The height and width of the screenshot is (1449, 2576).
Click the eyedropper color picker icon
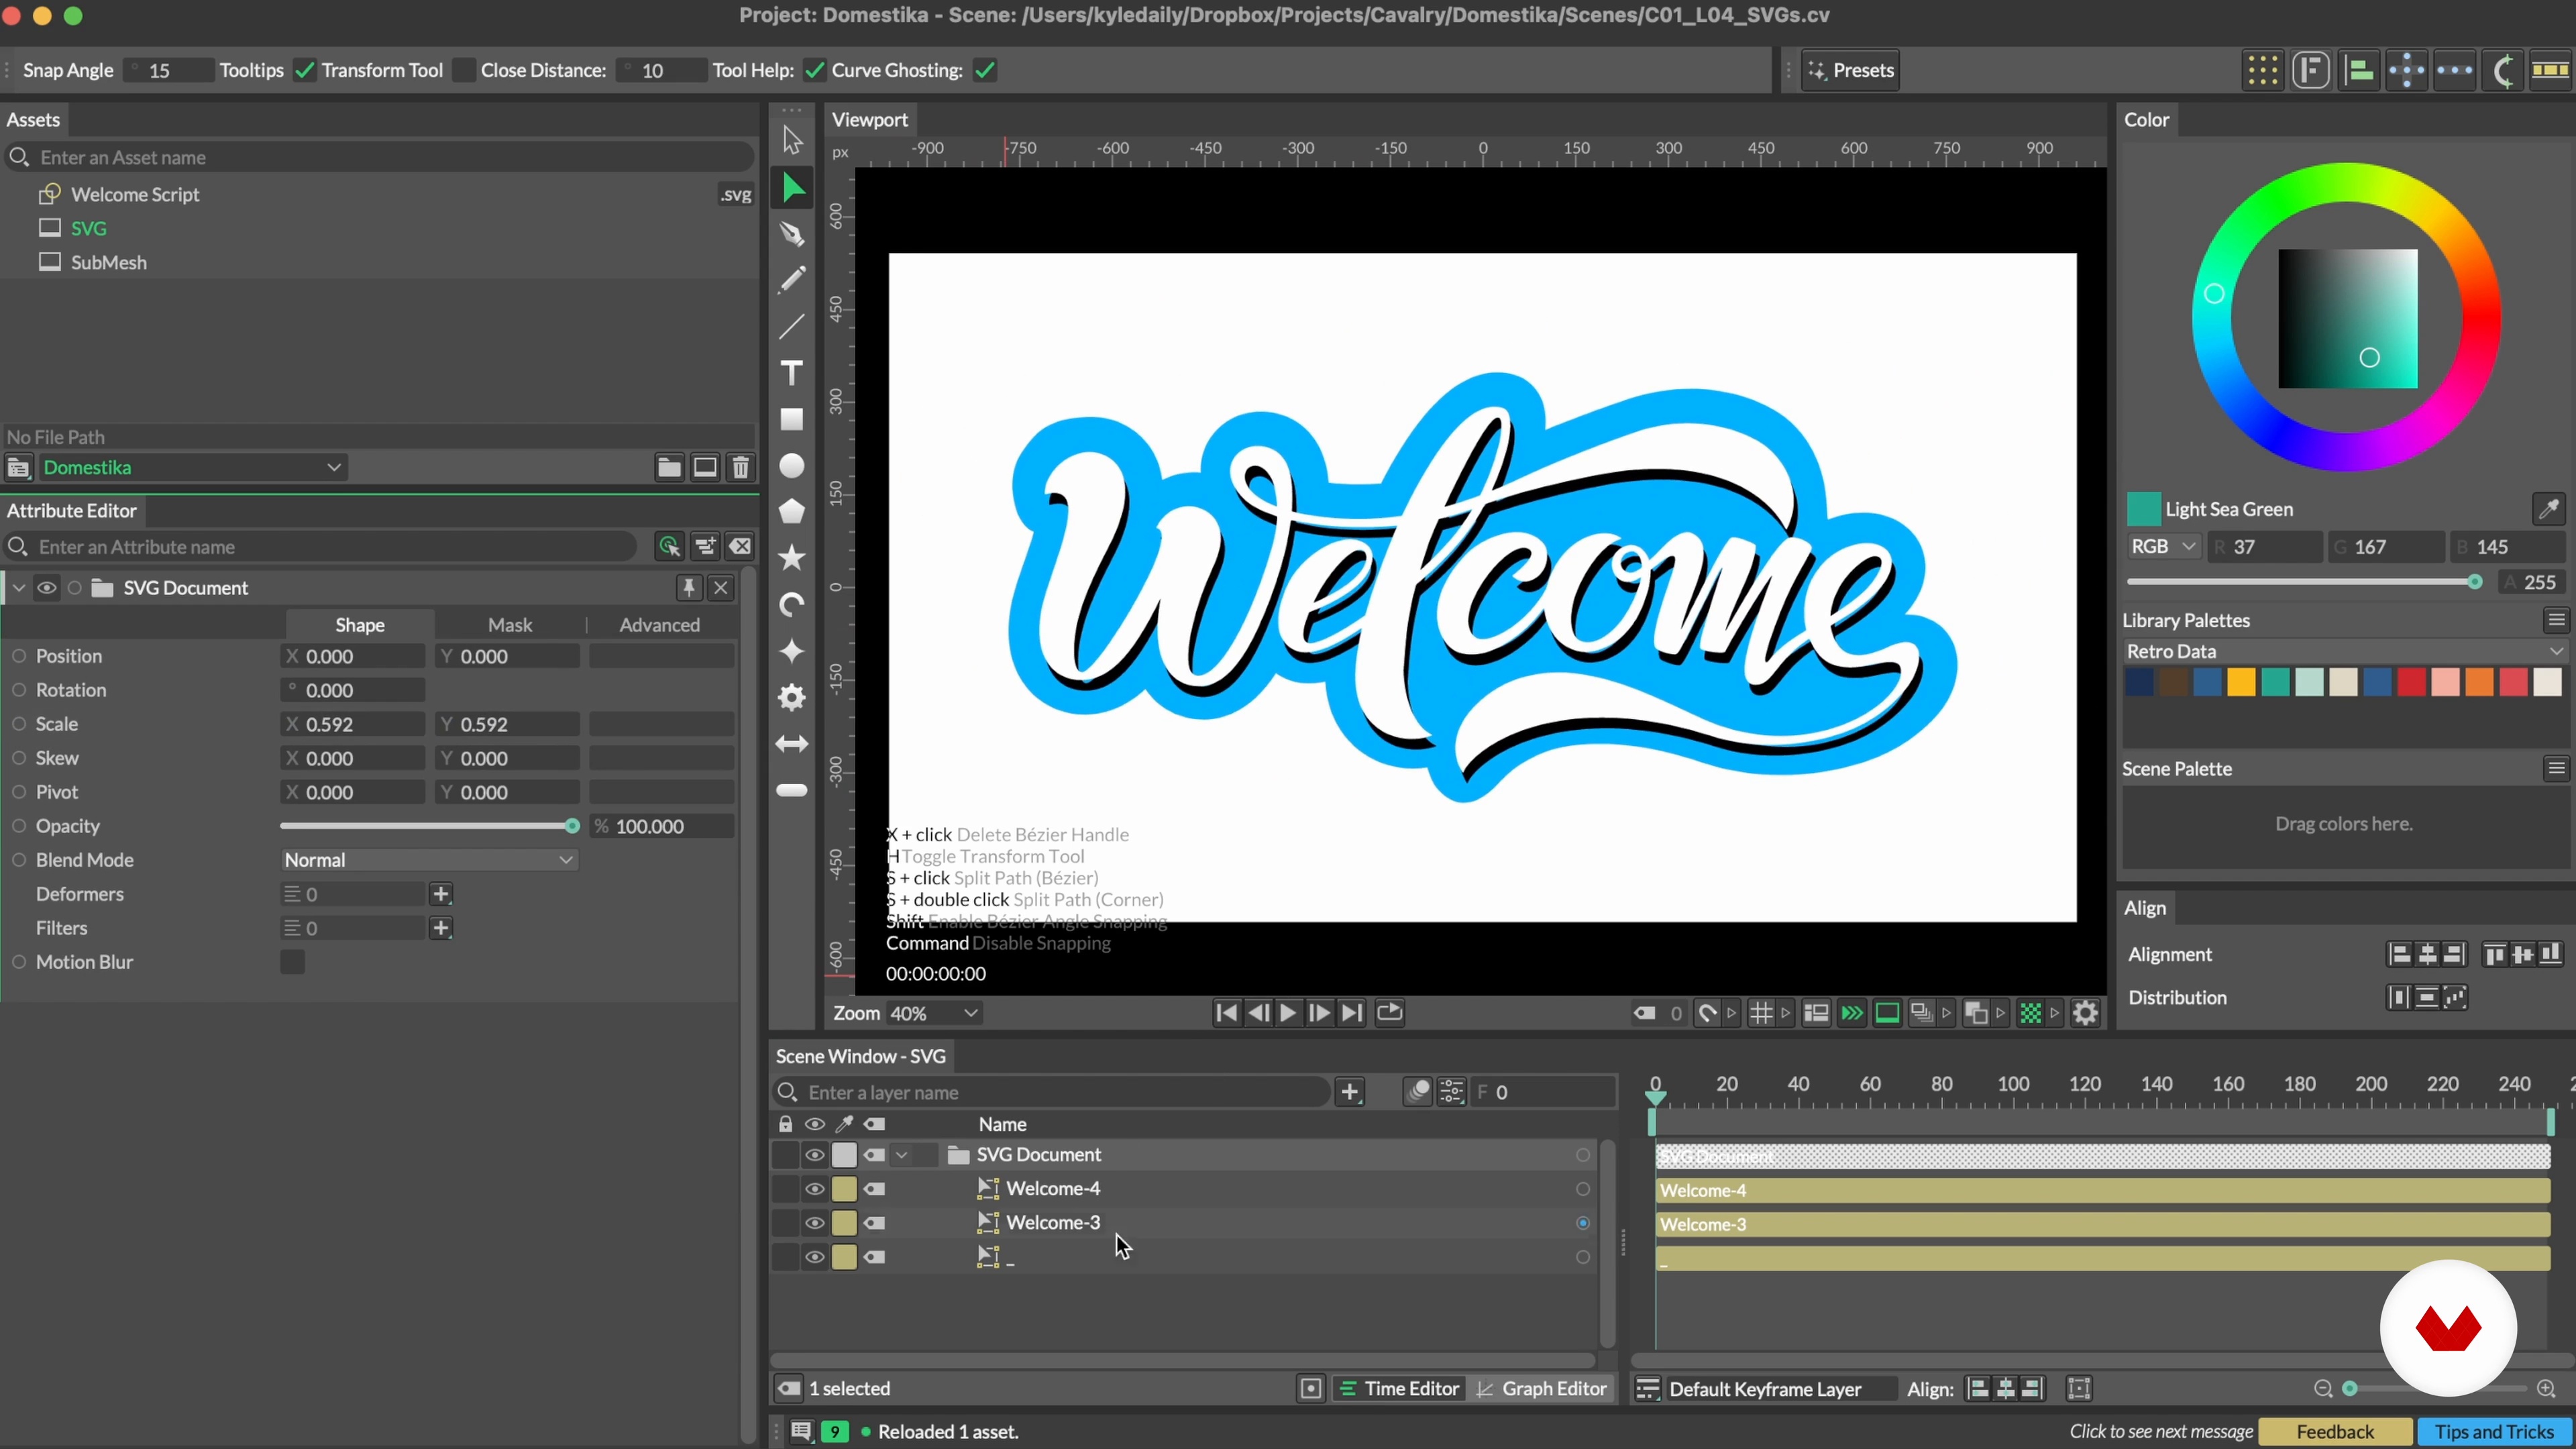(x=2548, y=509)
